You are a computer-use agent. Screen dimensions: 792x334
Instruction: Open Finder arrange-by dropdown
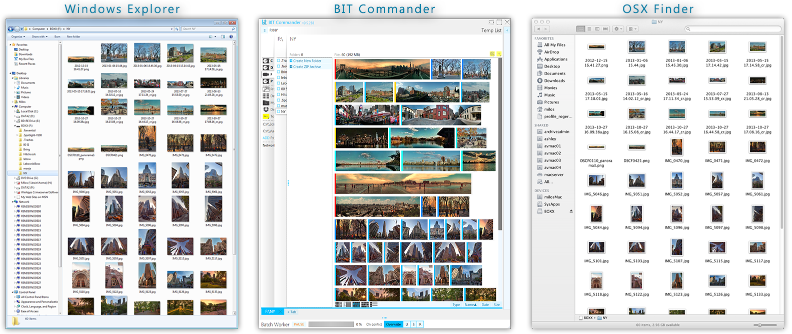(632, 29)
